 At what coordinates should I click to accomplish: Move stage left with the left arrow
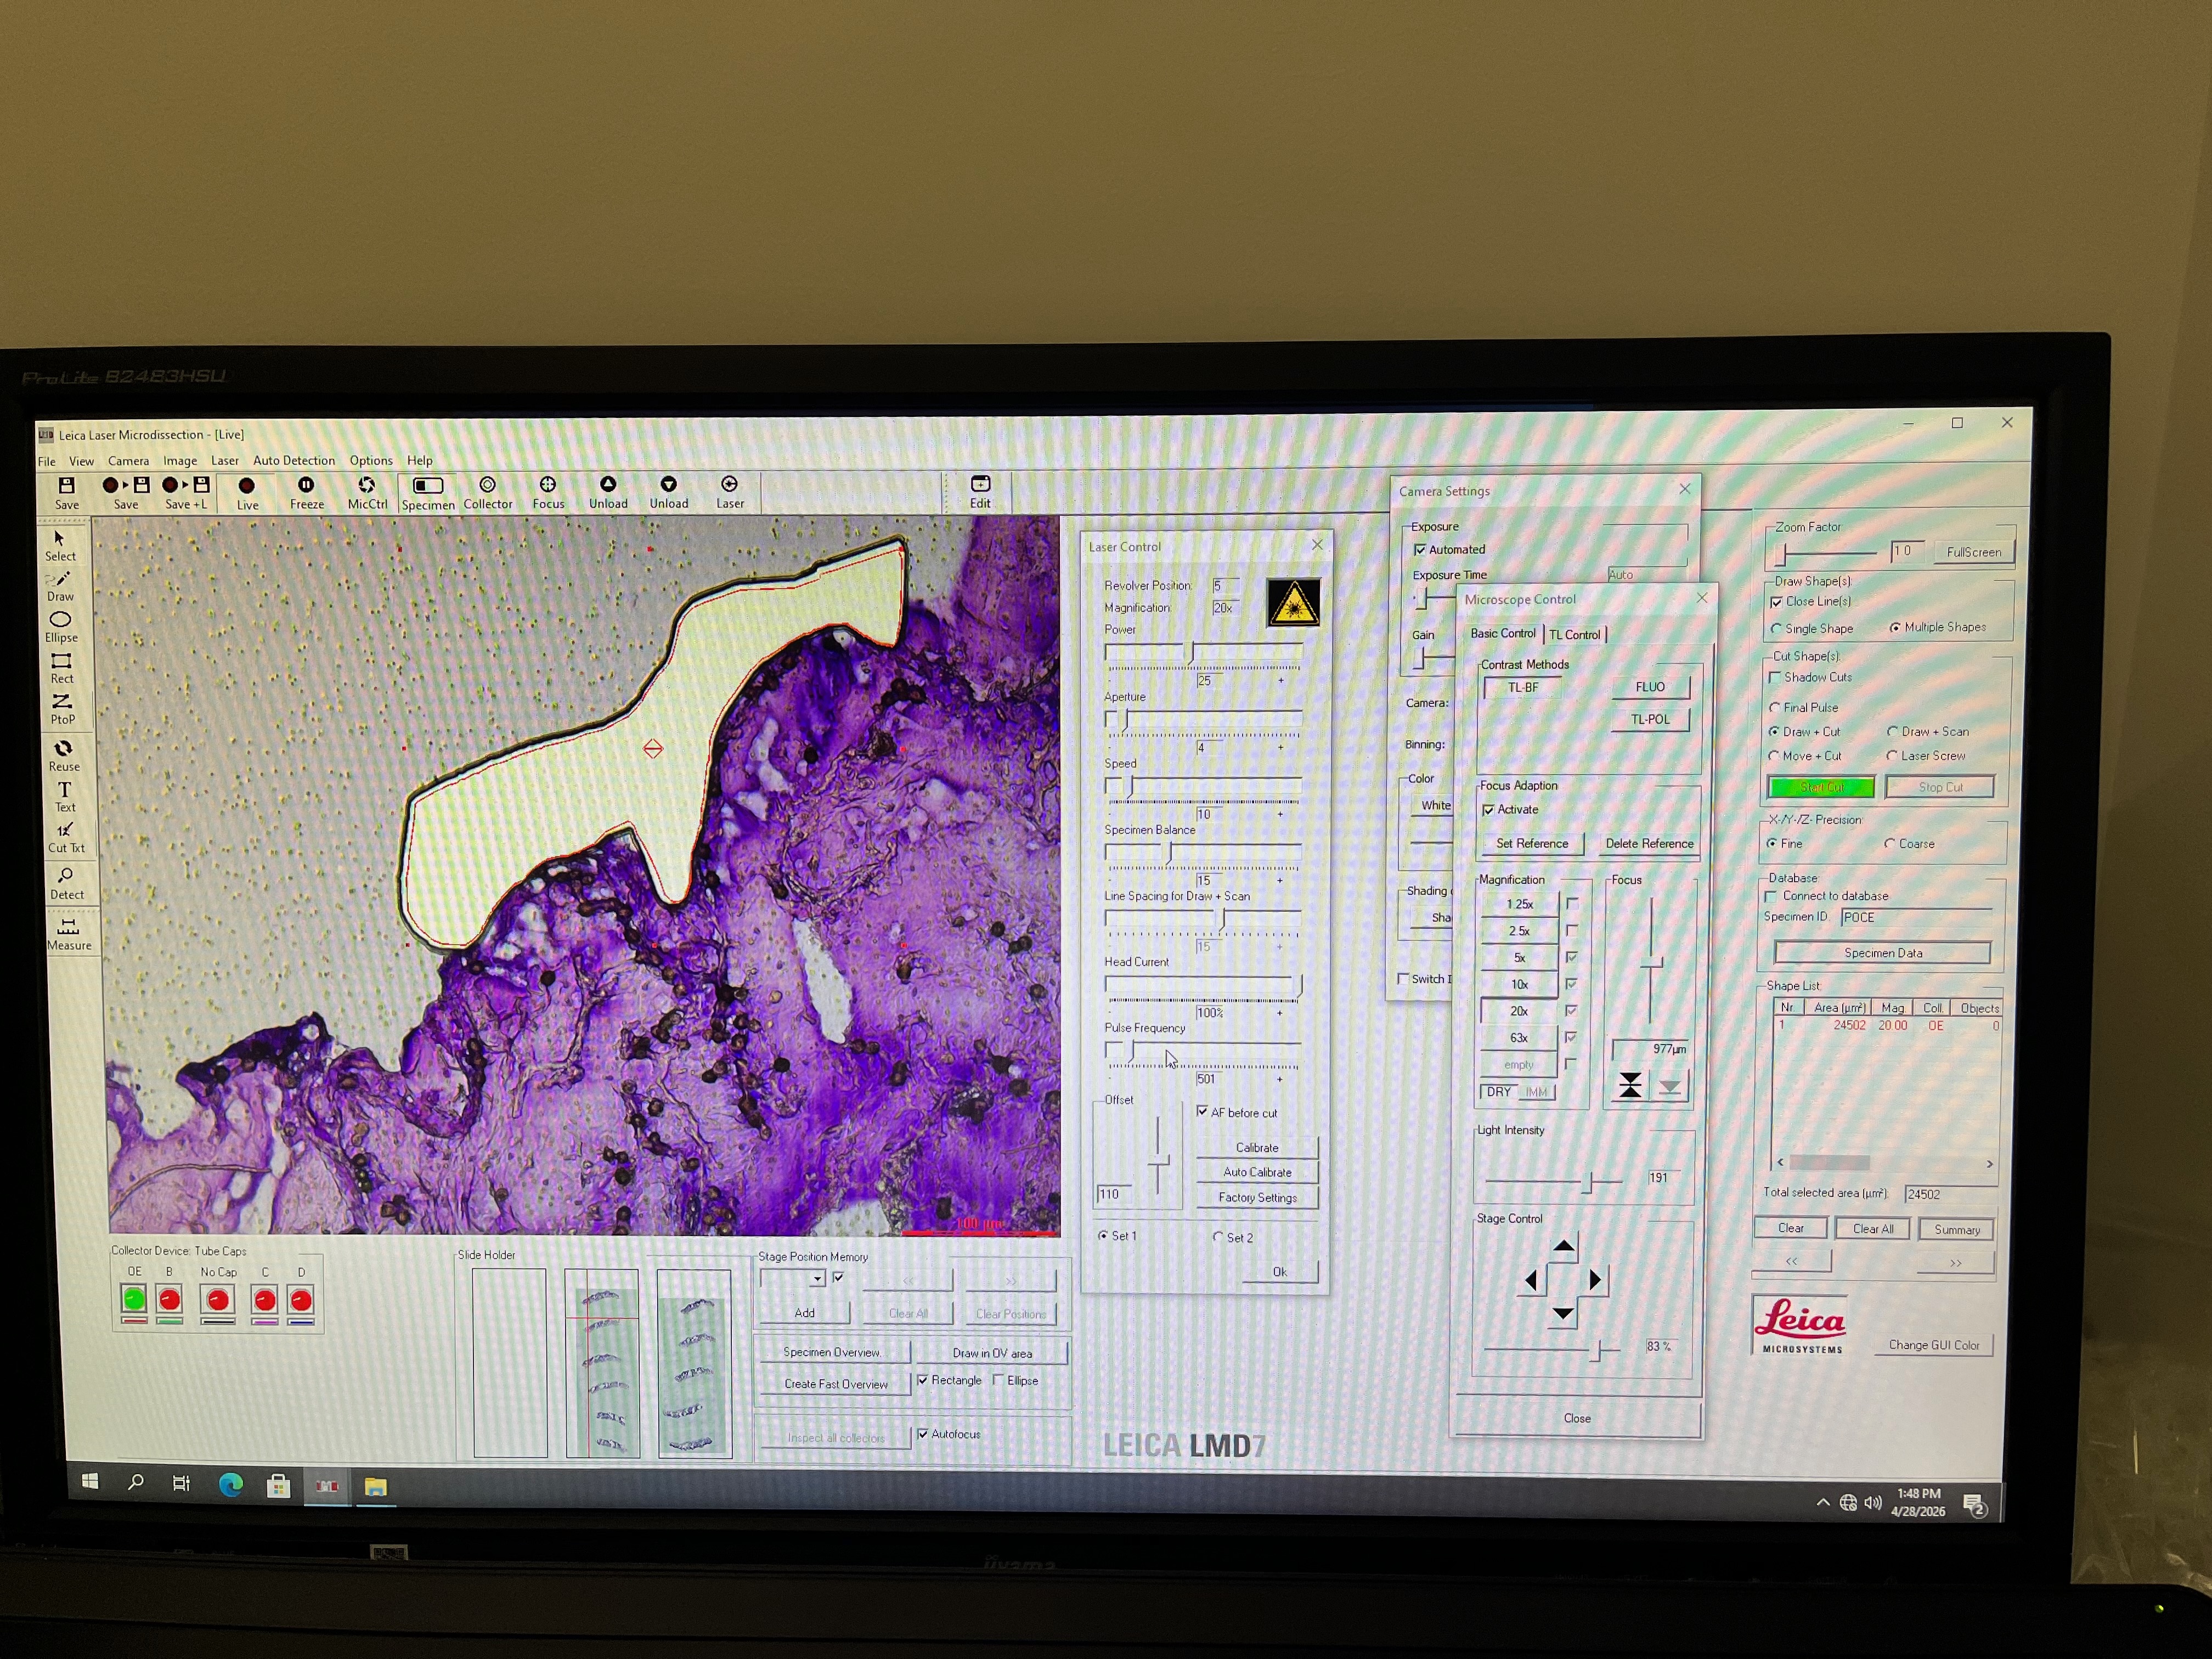point(1531,1280)
